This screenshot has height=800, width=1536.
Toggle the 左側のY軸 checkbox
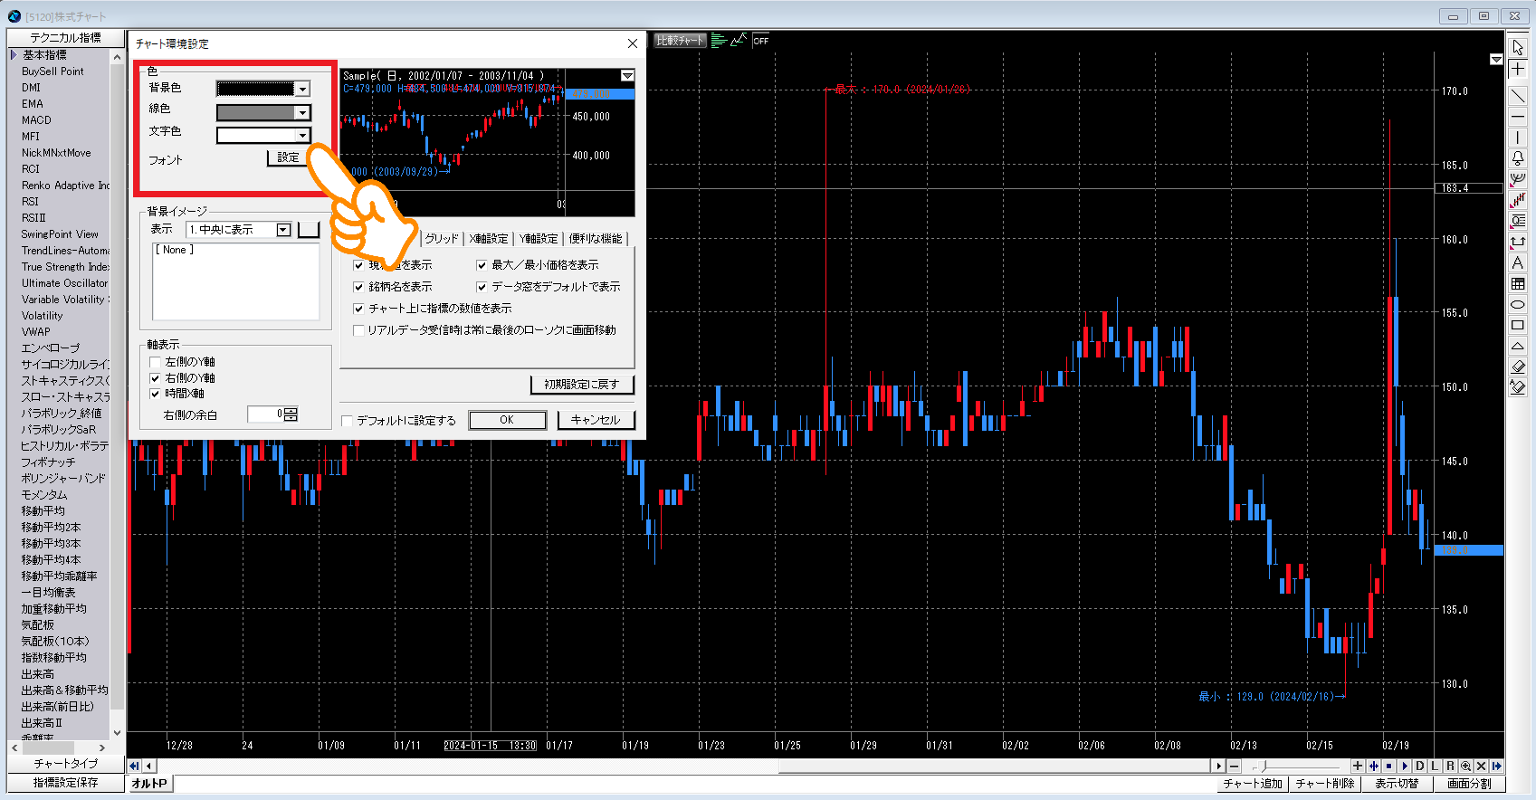155,362
